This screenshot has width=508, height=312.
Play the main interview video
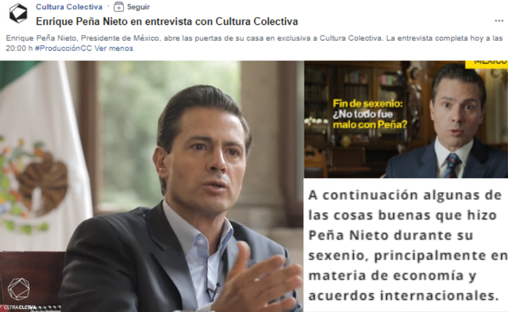coord(151,186)
